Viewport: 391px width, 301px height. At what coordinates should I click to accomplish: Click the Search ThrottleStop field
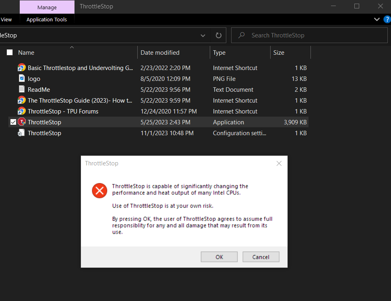309,35
